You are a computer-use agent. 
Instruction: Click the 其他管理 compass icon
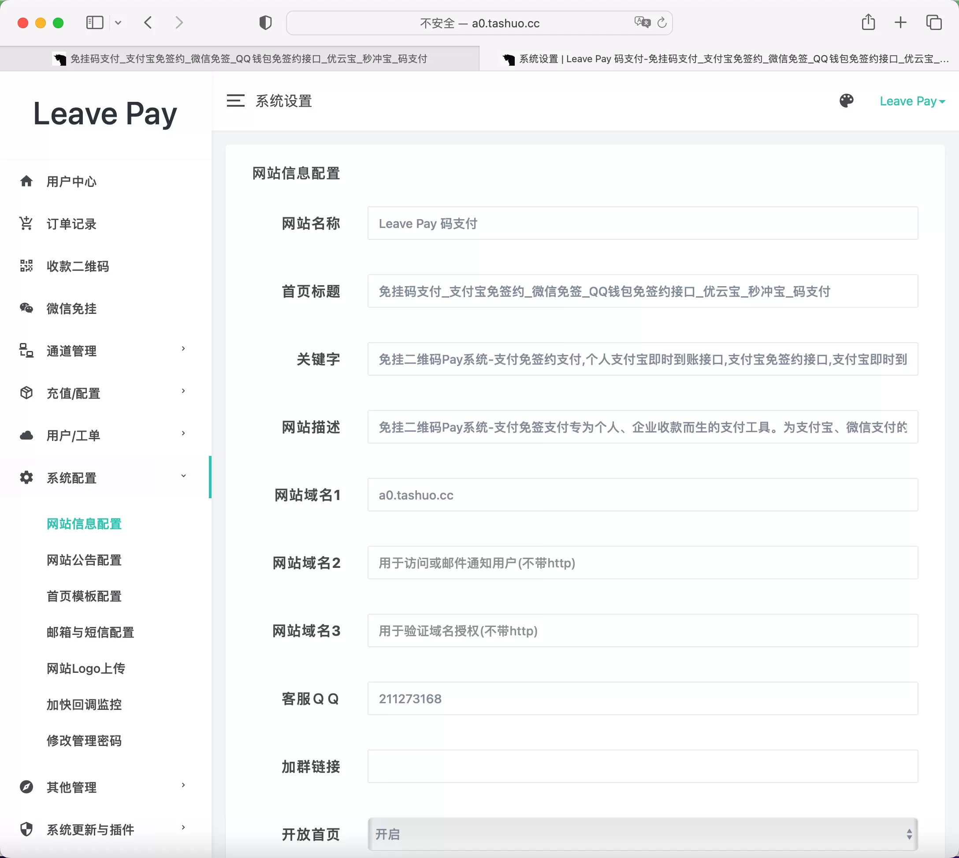[x=26, y=787]
